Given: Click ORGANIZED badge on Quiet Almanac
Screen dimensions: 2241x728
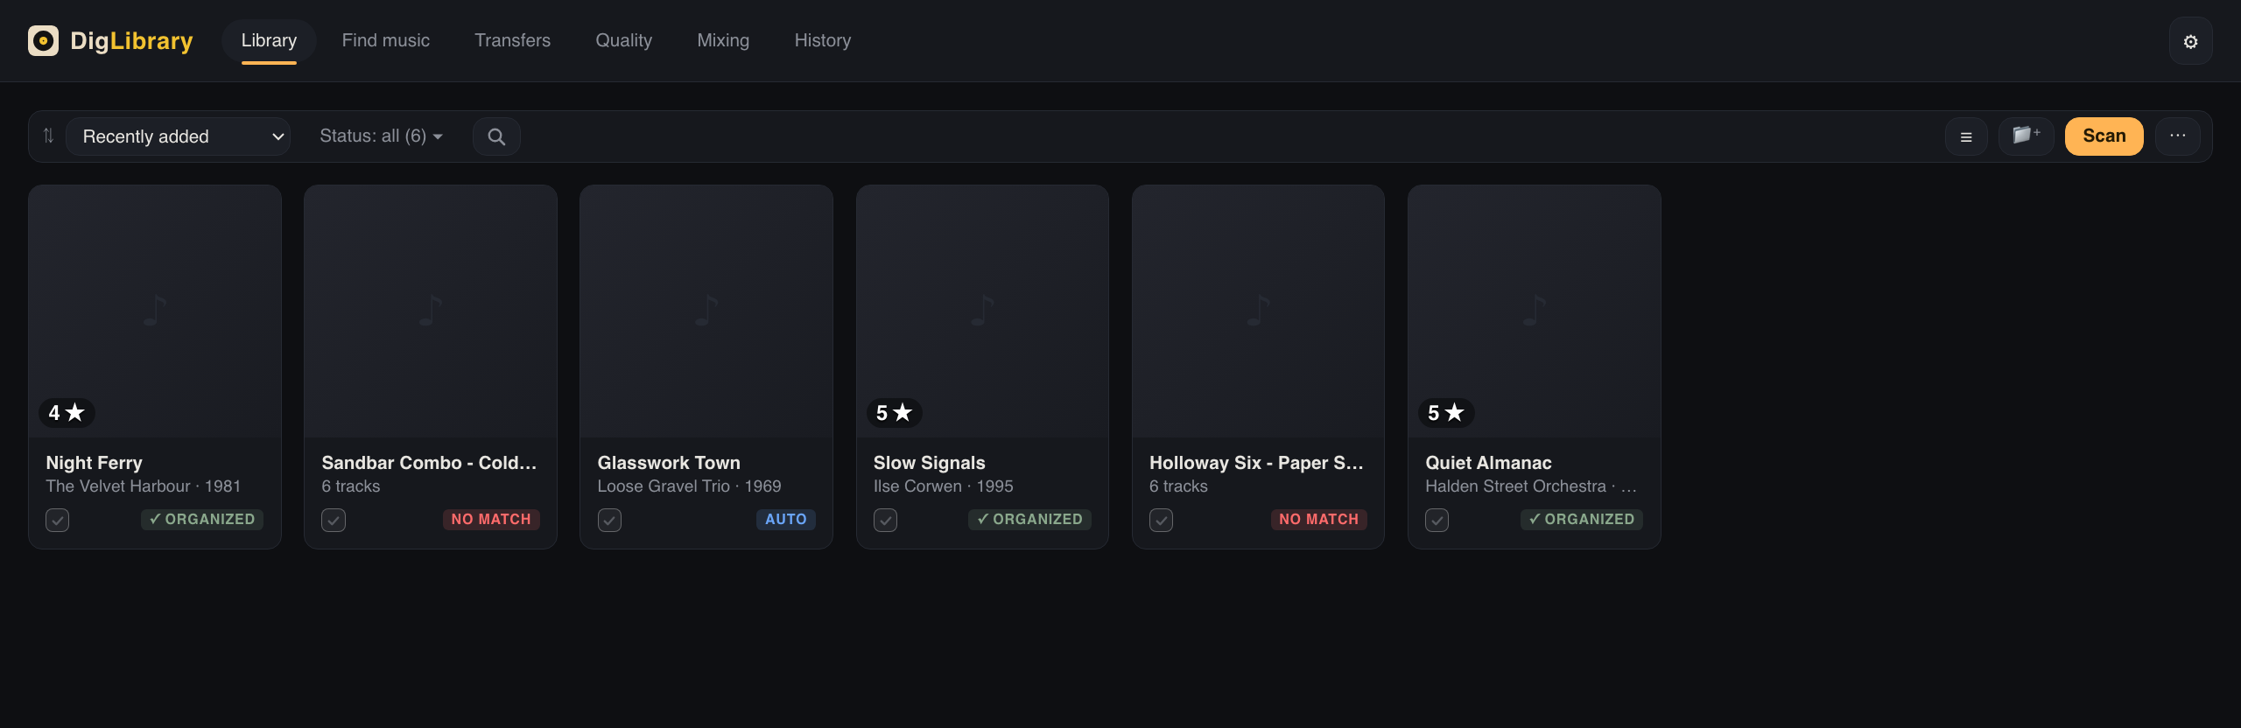Looking at the screenshot, I should click(x=1581, y=519).
